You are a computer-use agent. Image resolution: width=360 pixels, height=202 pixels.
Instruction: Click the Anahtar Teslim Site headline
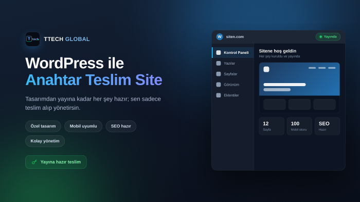pyautogui.click(x=94, y=80)
